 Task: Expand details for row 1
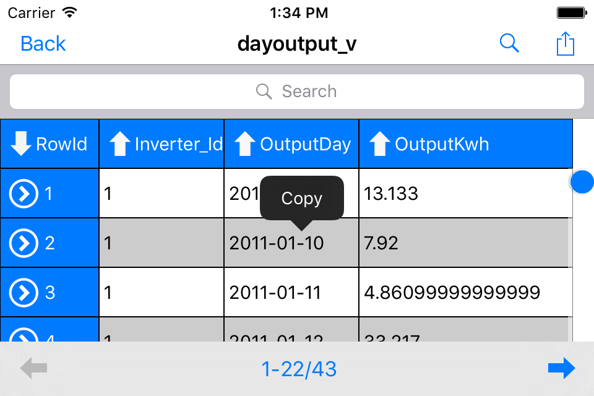(23, 194)
